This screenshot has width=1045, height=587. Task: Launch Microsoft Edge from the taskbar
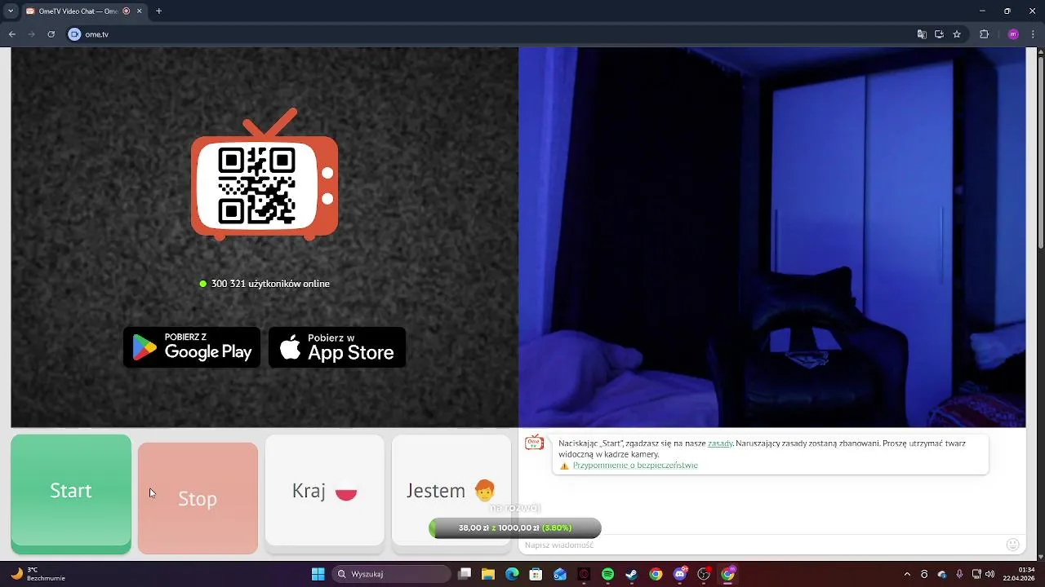point(512,574)
